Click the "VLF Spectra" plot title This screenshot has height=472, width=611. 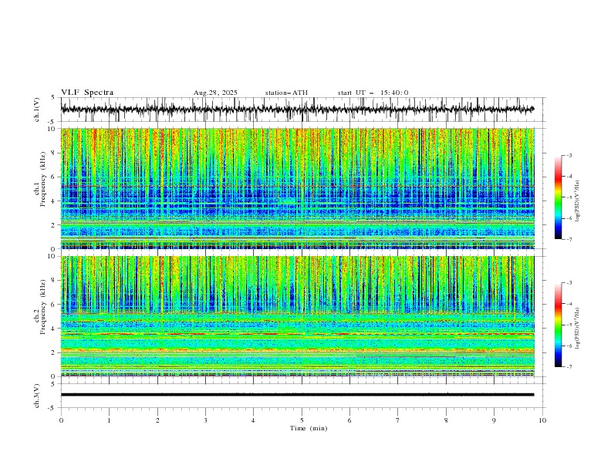pyautogui.click(x=87, y=93)
